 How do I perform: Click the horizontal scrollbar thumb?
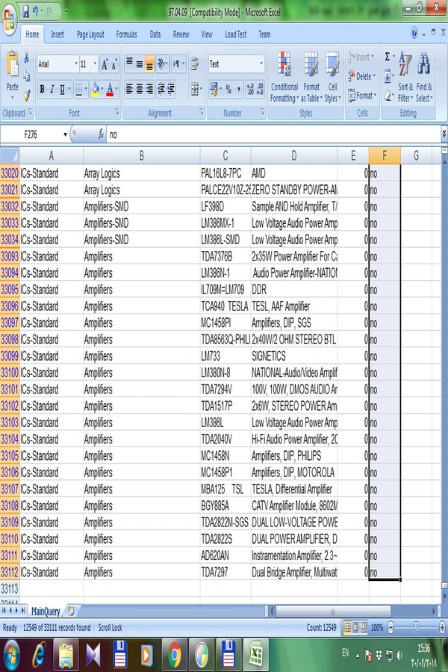pos(333,611)
